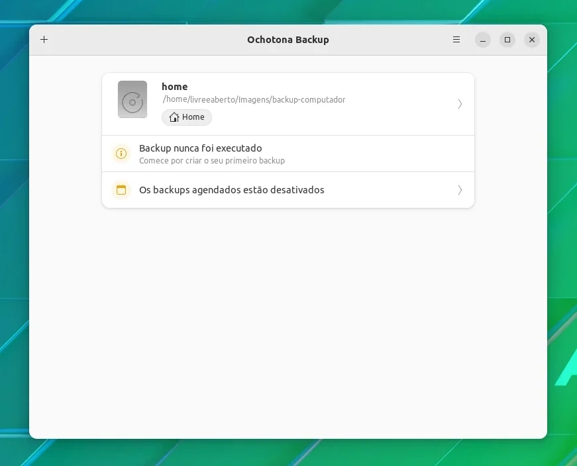Image resolution: width=577 pixels, height=466 pixels.
Task: Maximize the Ochotona Backup window
Action: point(507,40)
